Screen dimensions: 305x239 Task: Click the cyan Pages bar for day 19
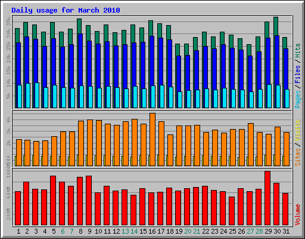pyautogui.click(x=180, y=100)
